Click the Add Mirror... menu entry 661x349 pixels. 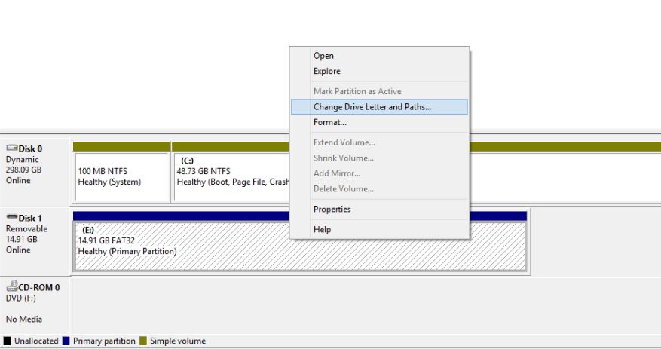[x=336, y=173]
